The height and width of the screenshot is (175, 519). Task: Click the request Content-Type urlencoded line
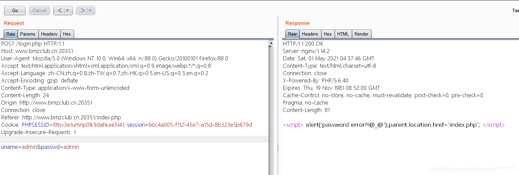click(65, 88)
